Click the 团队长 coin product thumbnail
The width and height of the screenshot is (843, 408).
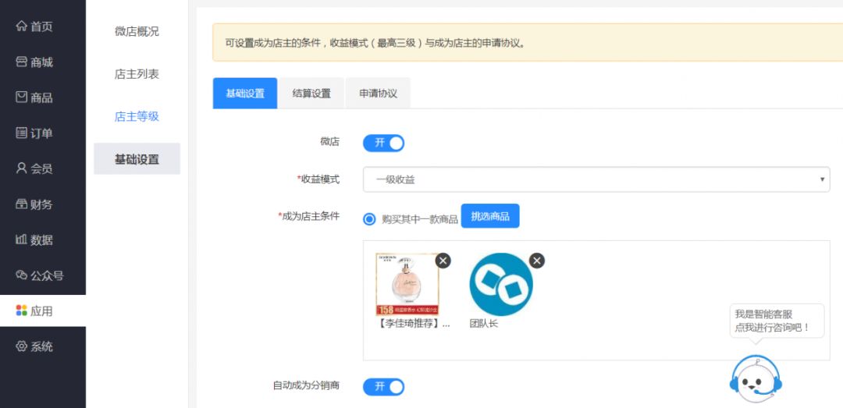[501, 285]
